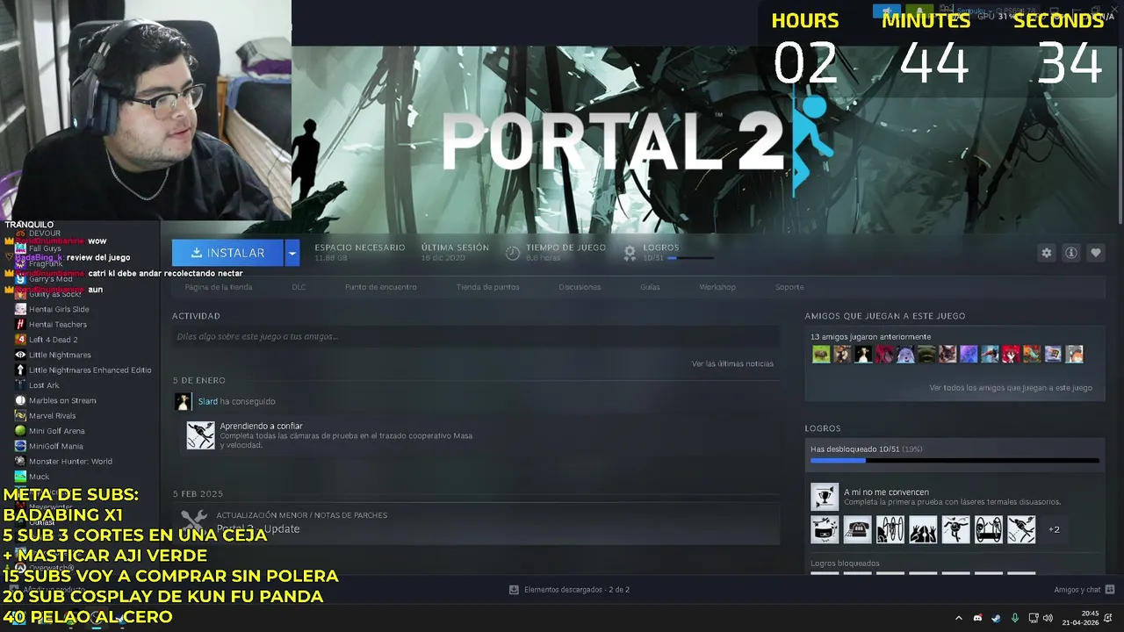The width and height of the screenshot is (1124, 632).
Task: Select Little Nightmares Enhanced Edition entry
Action: 90,370
